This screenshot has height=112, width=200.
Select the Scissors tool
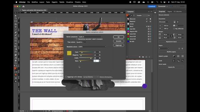pos(16,44)
